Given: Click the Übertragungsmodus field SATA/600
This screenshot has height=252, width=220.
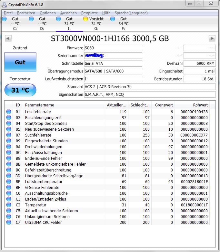Looking at the screenshot, I should pos(113,71).
